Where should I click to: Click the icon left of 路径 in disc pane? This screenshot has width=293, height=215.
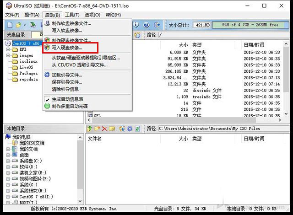[137, 35]
